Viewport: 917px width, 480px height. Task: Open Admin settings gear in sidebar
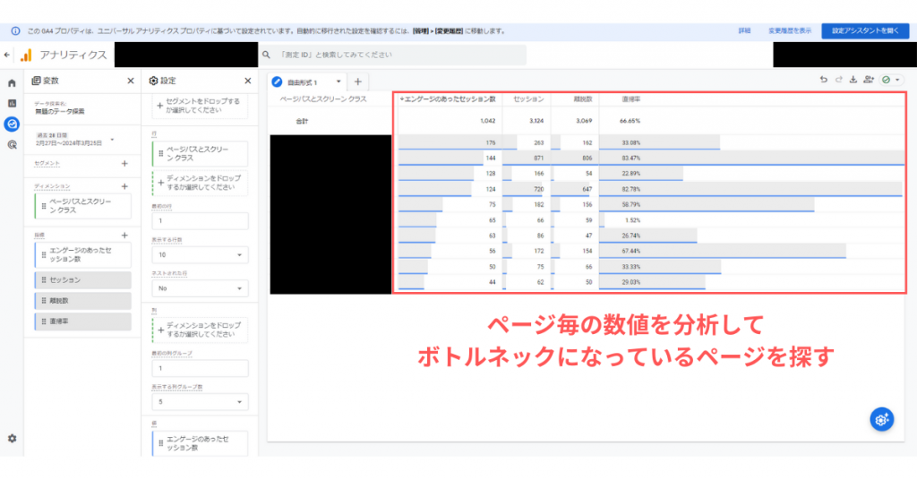(x=12, y=439)
